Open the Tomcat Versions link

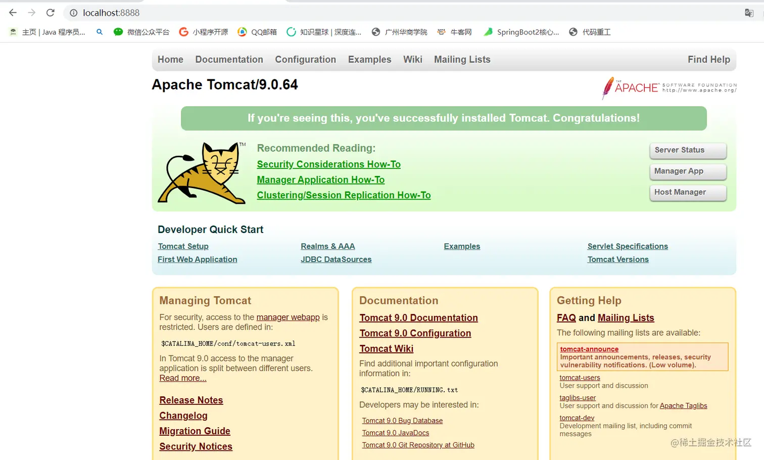point(618,259)
